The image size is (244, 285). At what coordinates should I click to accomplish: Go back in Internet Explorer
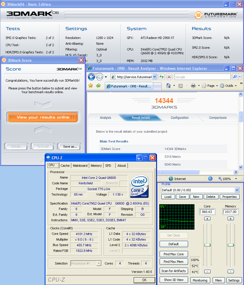(91, 77)
